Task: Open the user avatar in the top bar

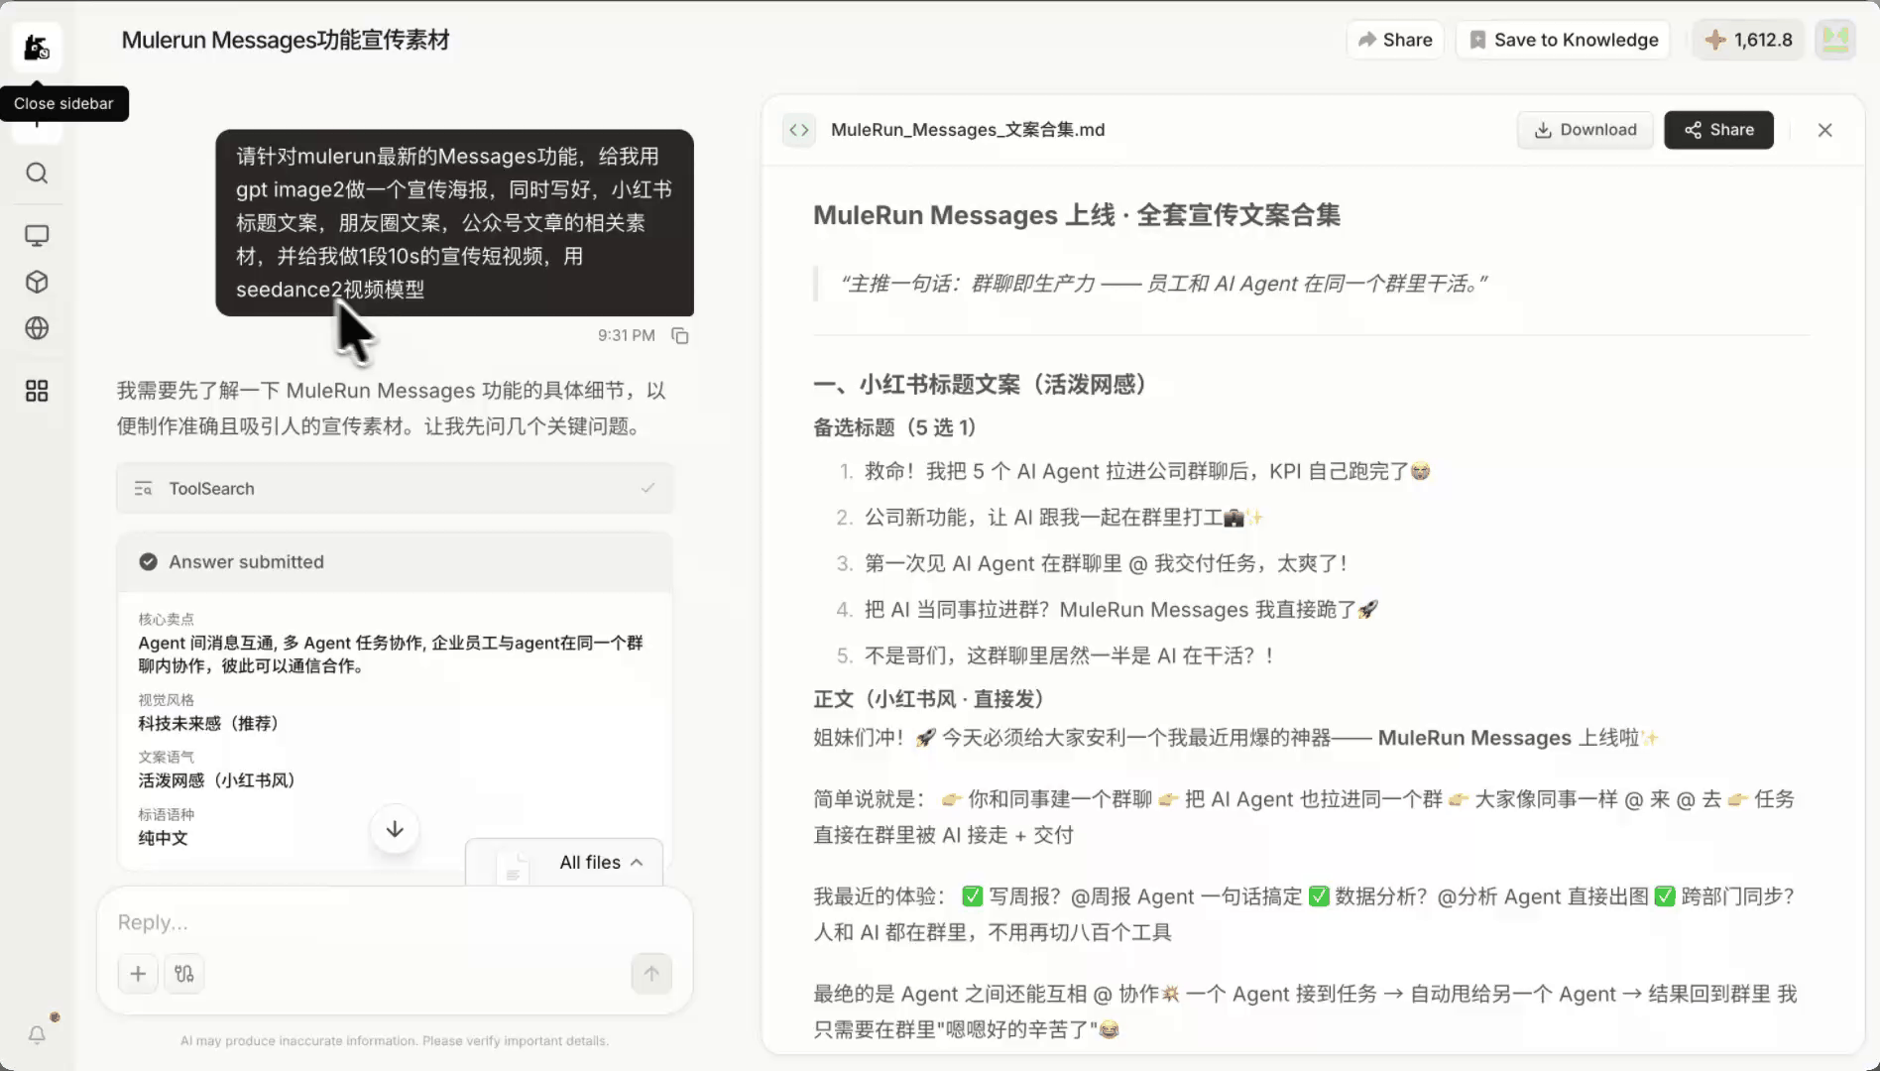Action: point(1835,40)
